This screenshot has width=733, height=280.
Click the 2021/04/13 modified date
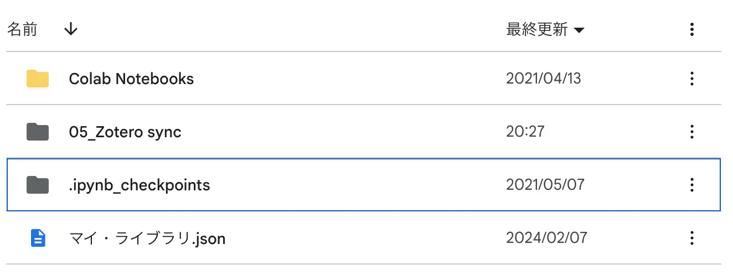(543, 79)
